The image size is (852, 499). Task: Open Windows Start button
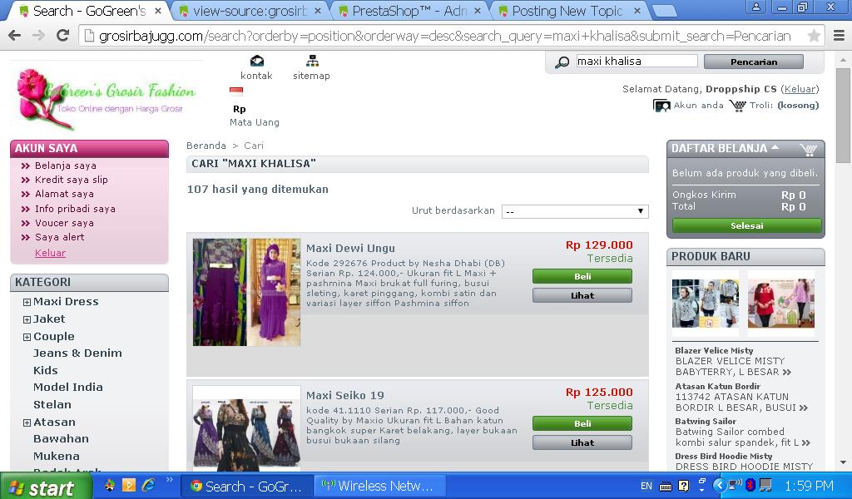[x=45, y=487]
